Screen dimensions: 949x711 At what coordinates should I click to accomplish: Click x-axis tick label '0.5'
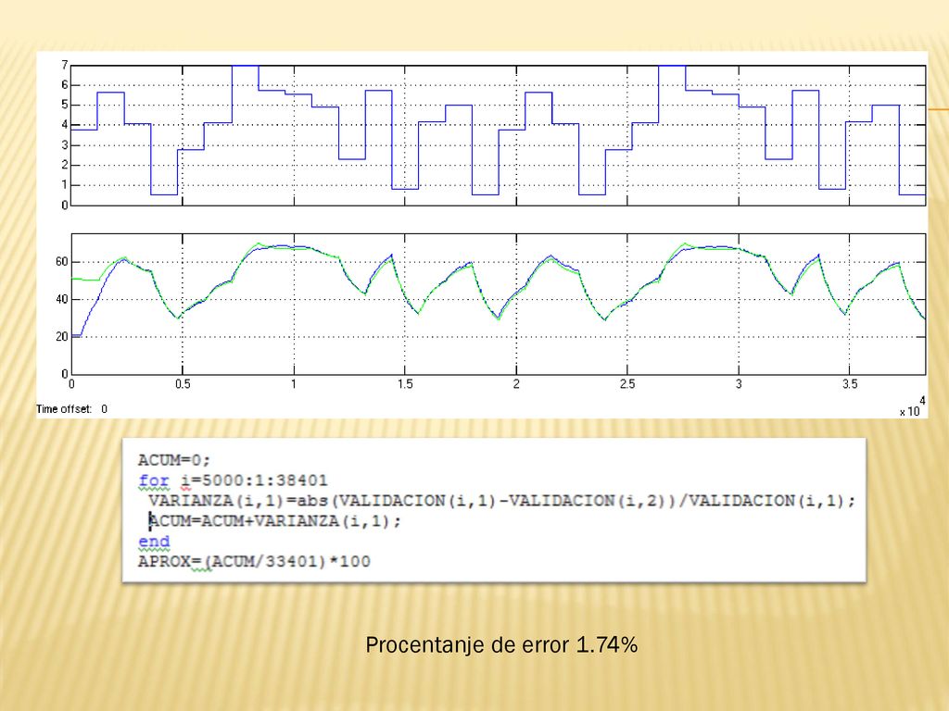pos(183,384)
